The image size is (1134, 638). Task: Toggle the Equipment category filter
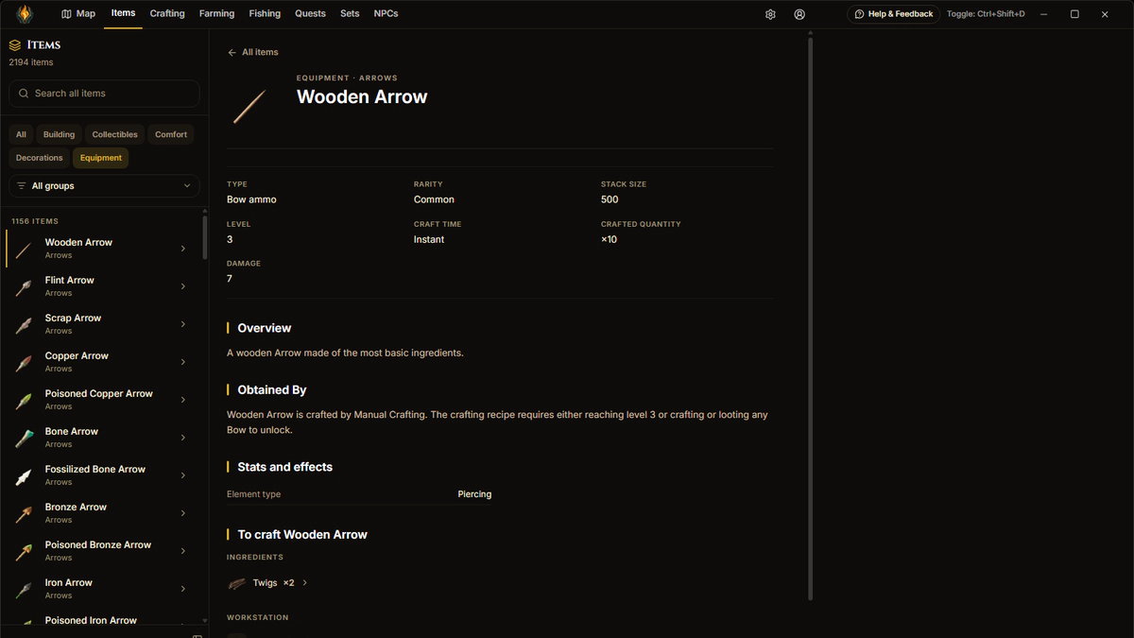tap(101, 158)
